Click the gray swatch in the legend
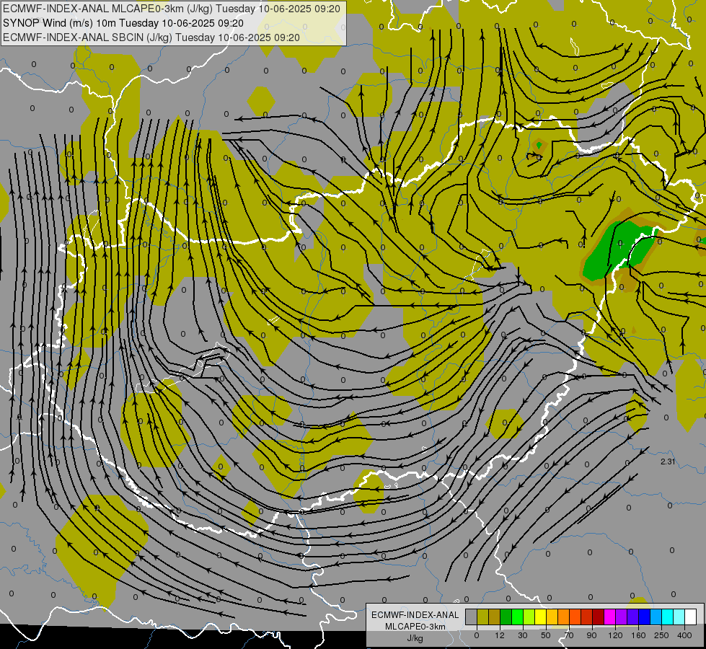This screenshot has width=706, height=649. click(x=472, y=617)
